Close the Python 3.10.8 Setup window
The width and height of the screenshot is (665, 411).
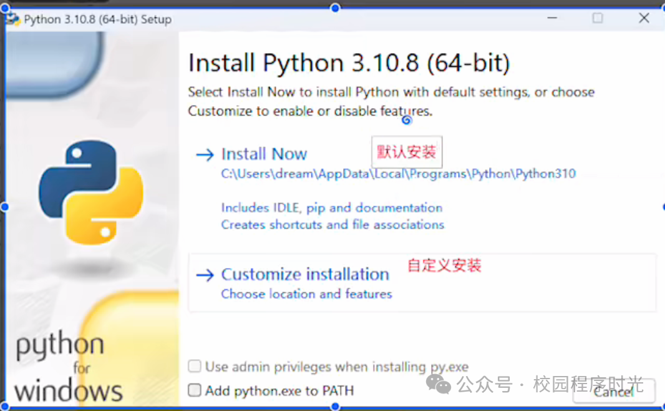point(644,18)
